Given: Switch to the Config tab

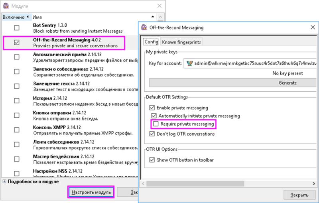Looking at the screenshot, I should (x=151, y=42).
